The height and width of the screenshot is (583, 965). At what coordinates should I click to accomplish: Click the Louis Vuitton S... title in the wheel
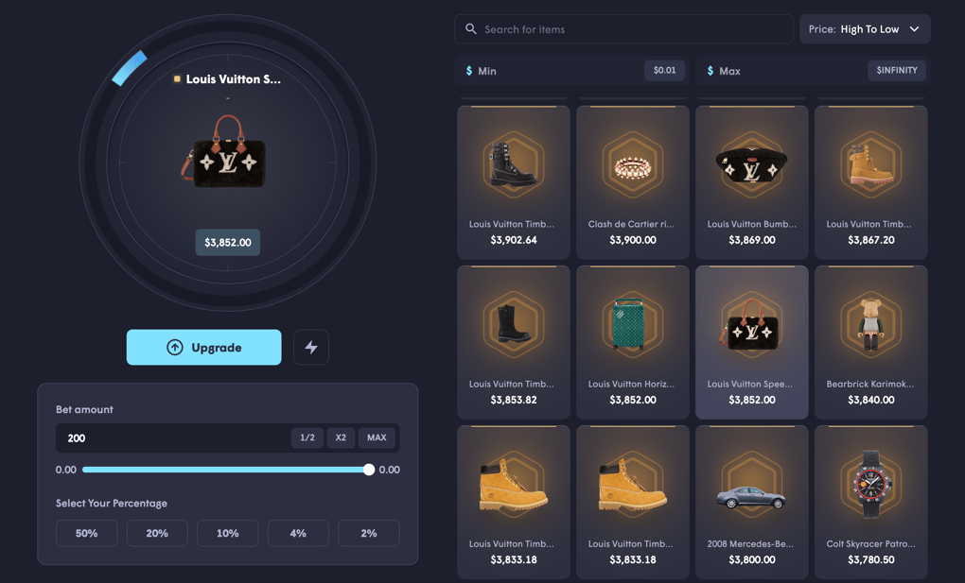(x=234, y=79)
